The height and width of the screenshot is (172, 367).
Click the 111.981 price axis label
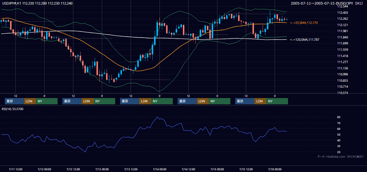[x=343, y=31]
